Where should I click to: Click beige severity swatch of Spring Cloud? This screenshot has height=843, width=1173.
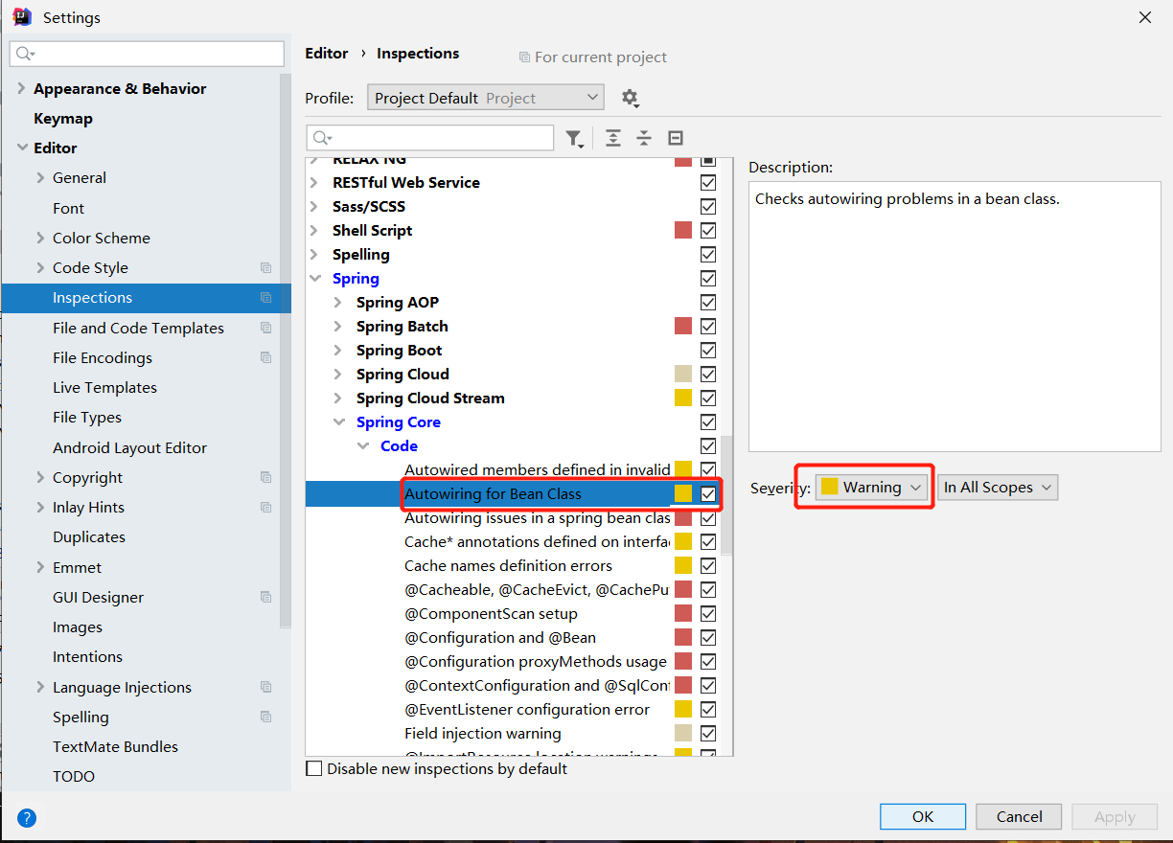[x=683, y=374]
